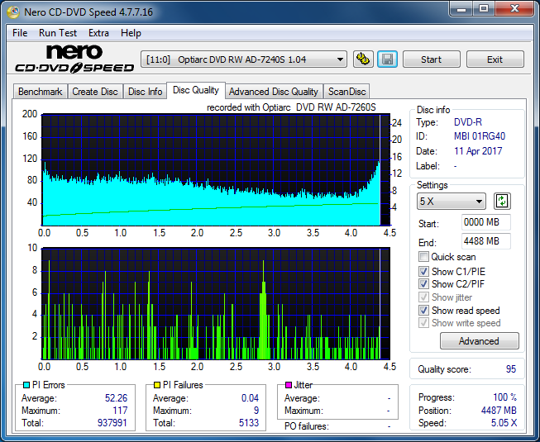Open the Help menu
Viewport: 540px width, 442px height.
131,33
